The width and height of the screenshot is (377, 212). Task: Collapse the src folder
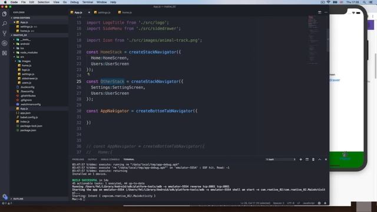click(x=22, y=57)
